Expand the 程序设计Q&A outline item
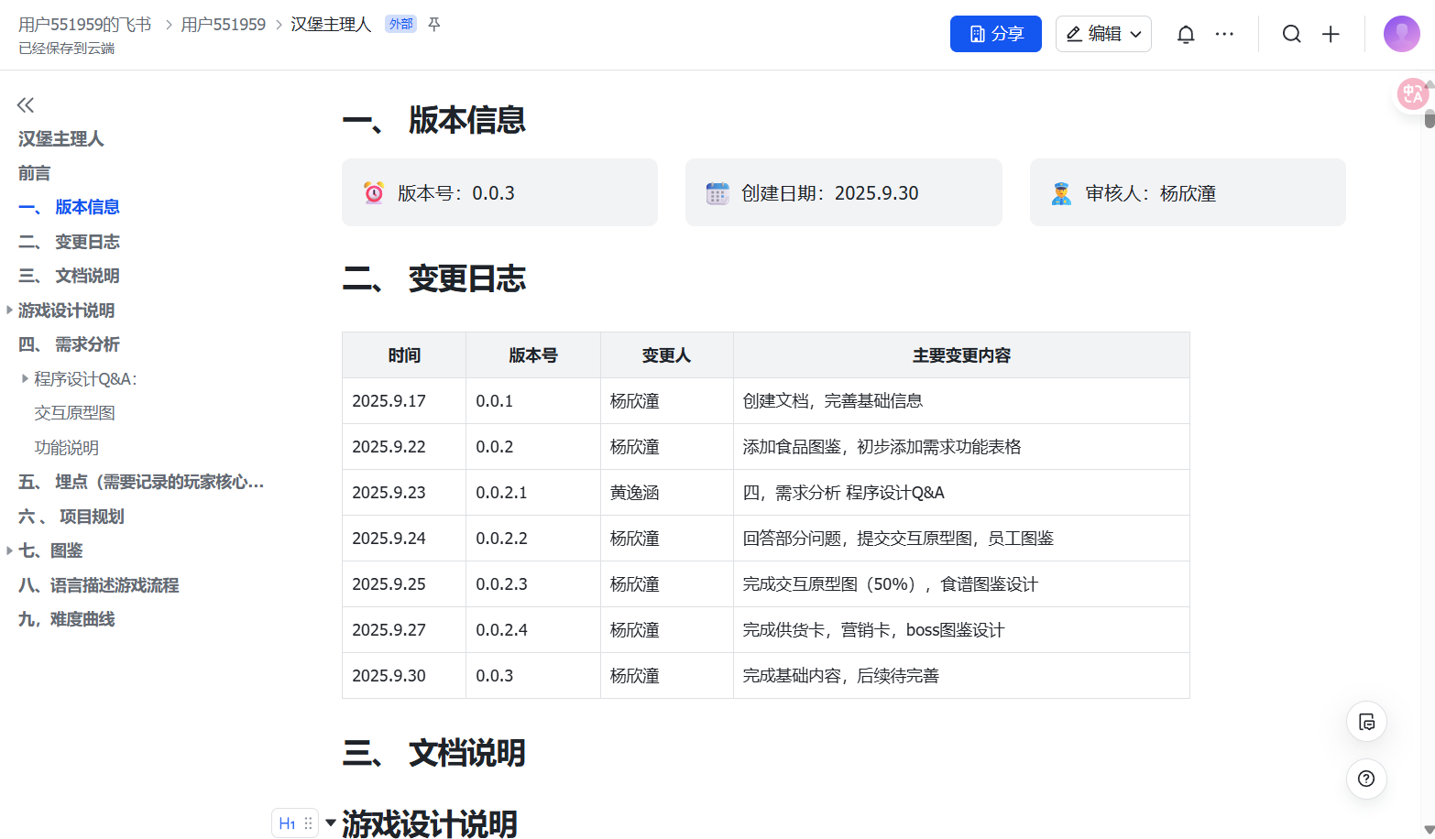1435x839 pixels. click(25, 378)
